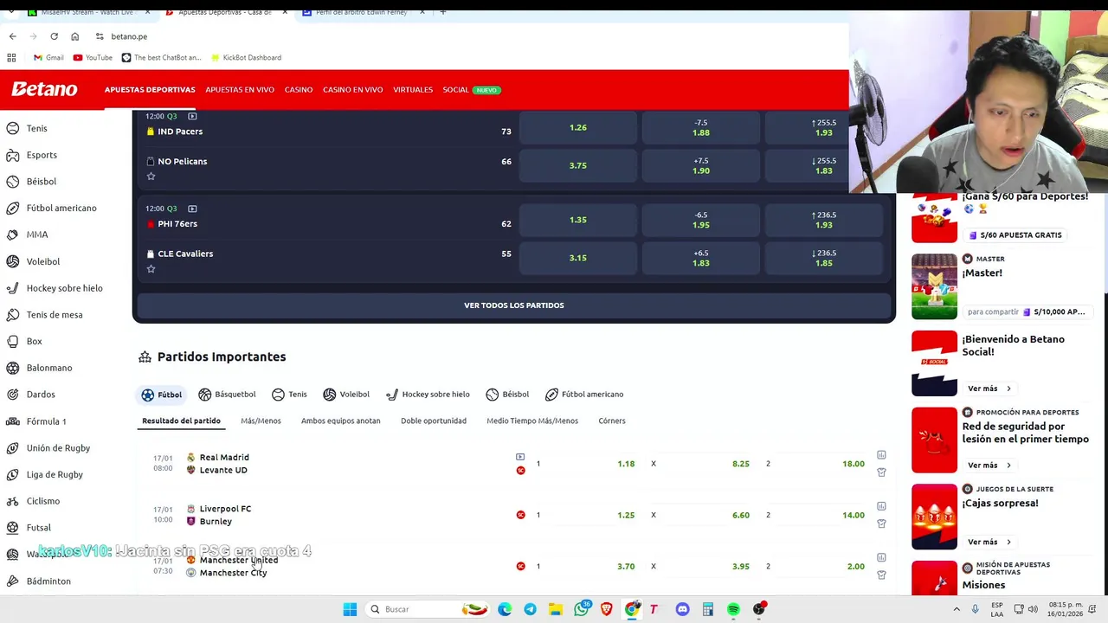
Task: Select the Básquetbol filter icon
Action: pos(205,395)
